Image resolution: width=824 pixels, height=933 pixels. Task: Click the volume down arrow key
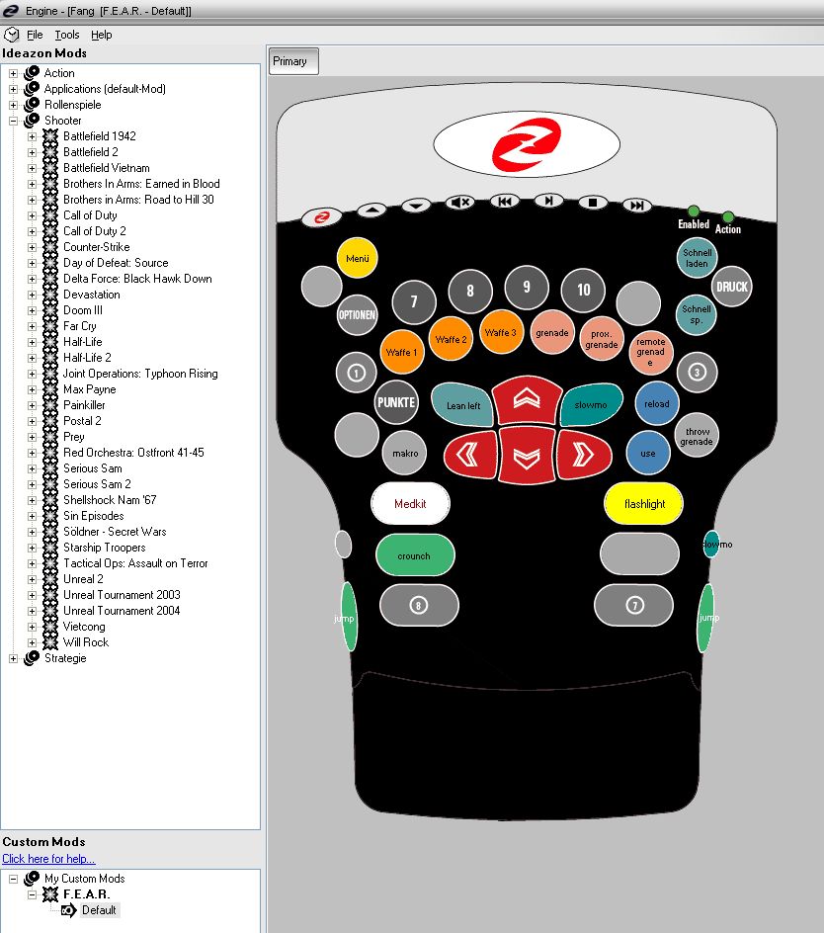pyautogui.click(x=416, y=206)
